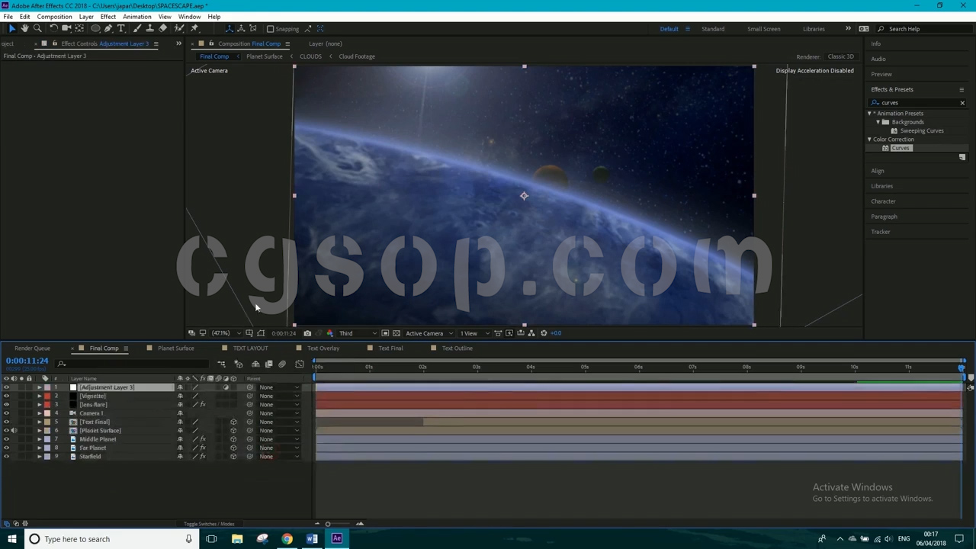Open Windows Task View
The width and height of the screenshot is (976, 549).
[x=211, y=539]
